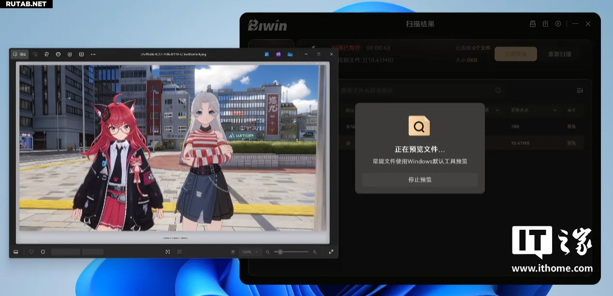Click zoom in magnifier icon

coord(315,252)
